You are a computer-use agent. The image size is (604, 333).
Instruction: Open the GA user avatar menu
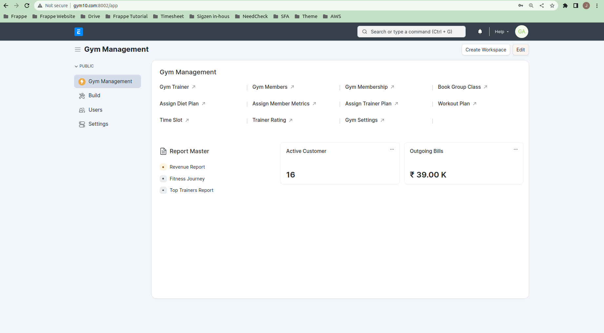521,32
